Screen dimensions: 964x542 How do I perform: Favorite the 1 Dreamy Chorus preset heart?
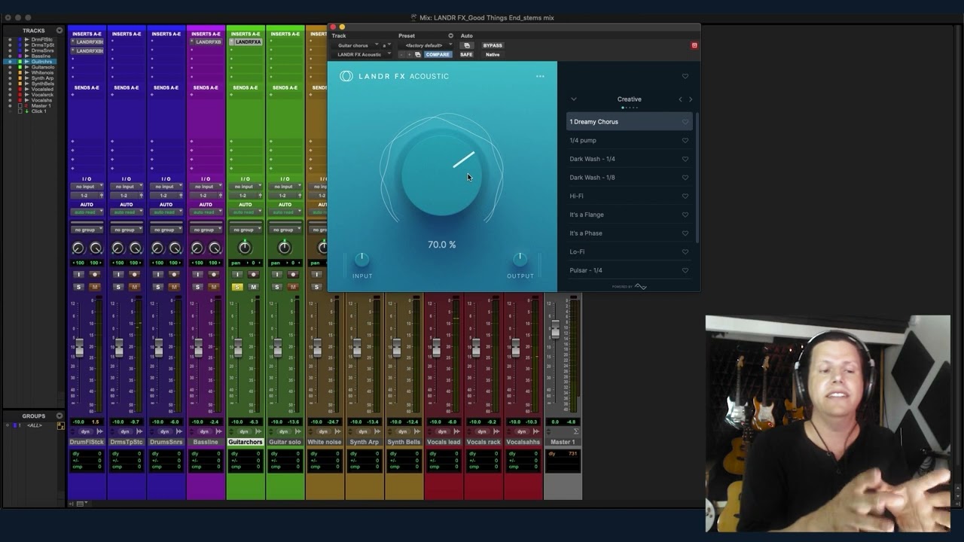pyautogui.click(x=685, y=122)
